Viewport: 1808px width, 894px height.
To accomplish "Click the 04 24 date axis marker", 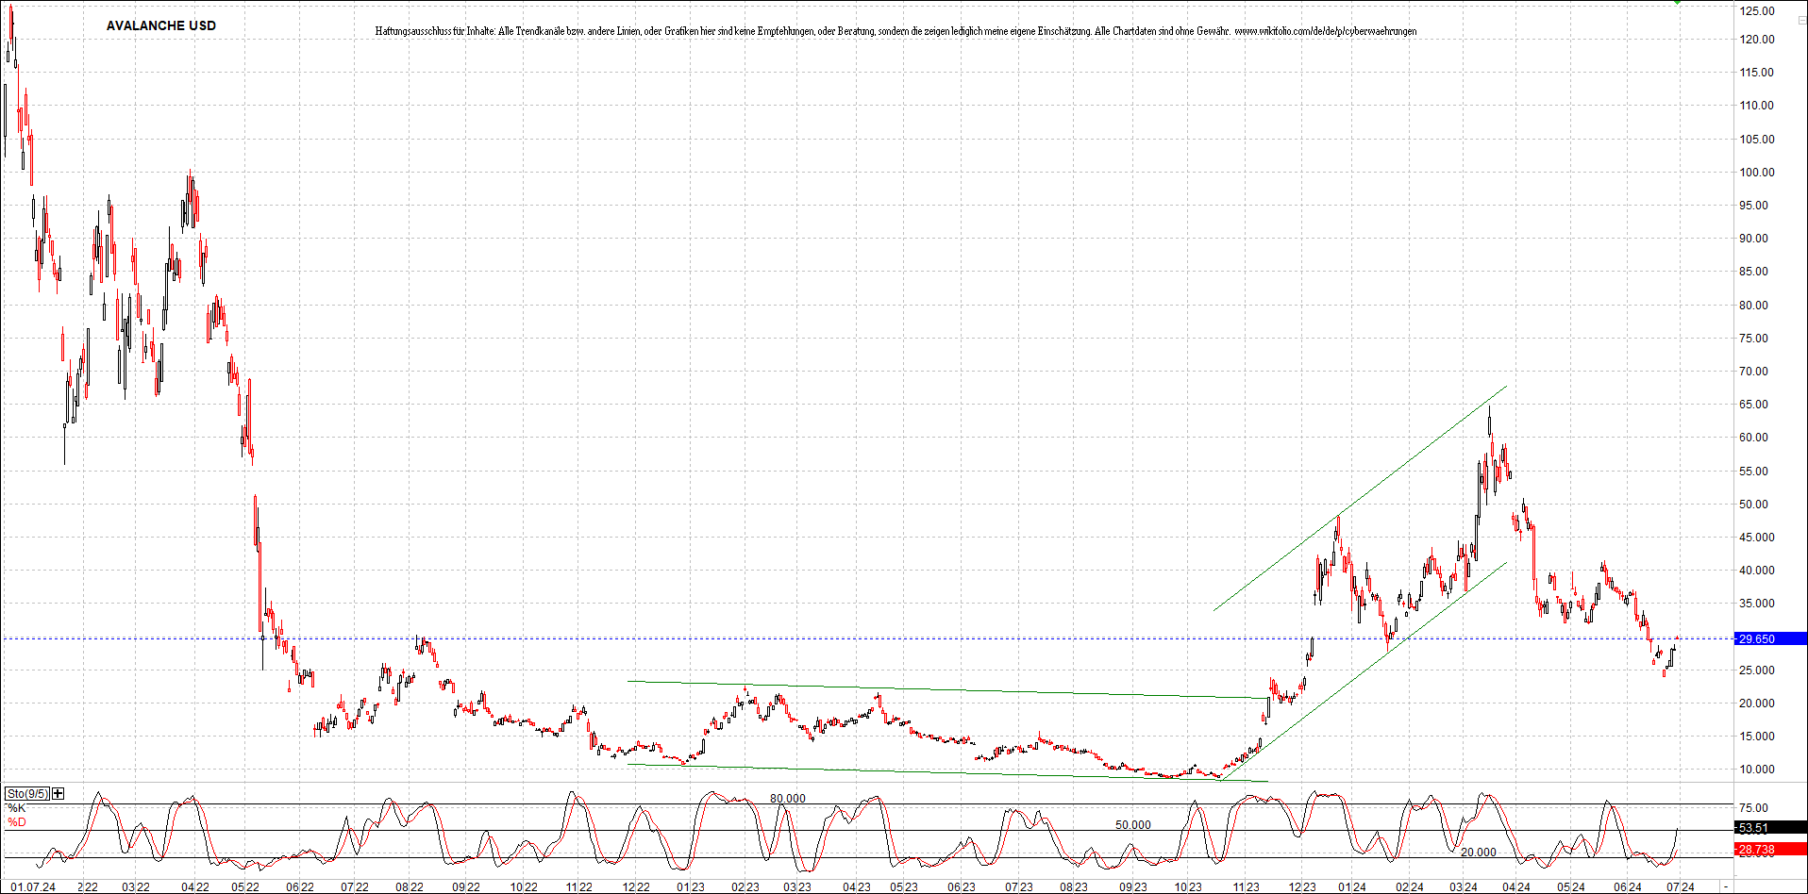I will click(x=1516, y=887).
